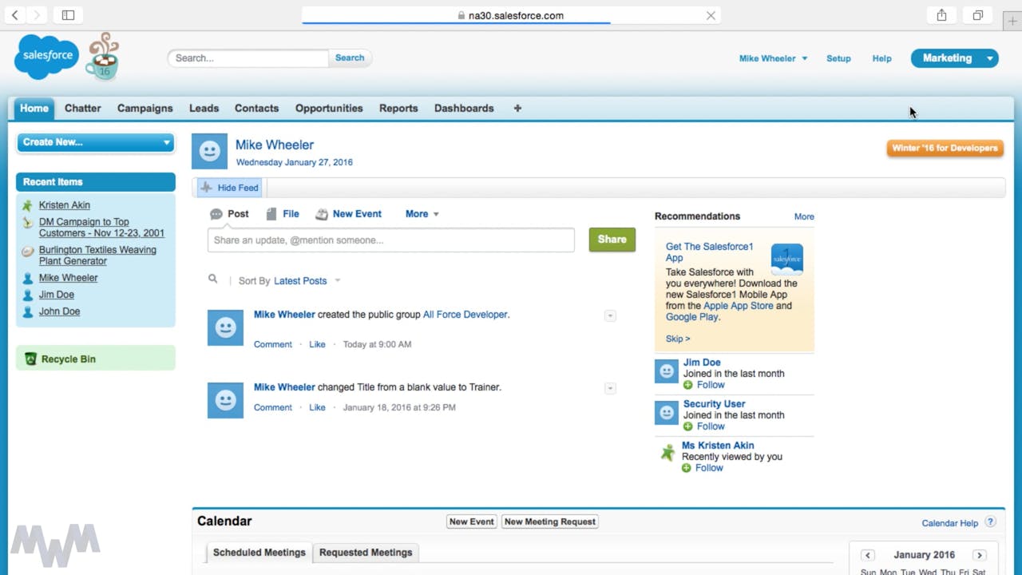
Task: Toggle Hide Feed button
Action: click(230, 188)
